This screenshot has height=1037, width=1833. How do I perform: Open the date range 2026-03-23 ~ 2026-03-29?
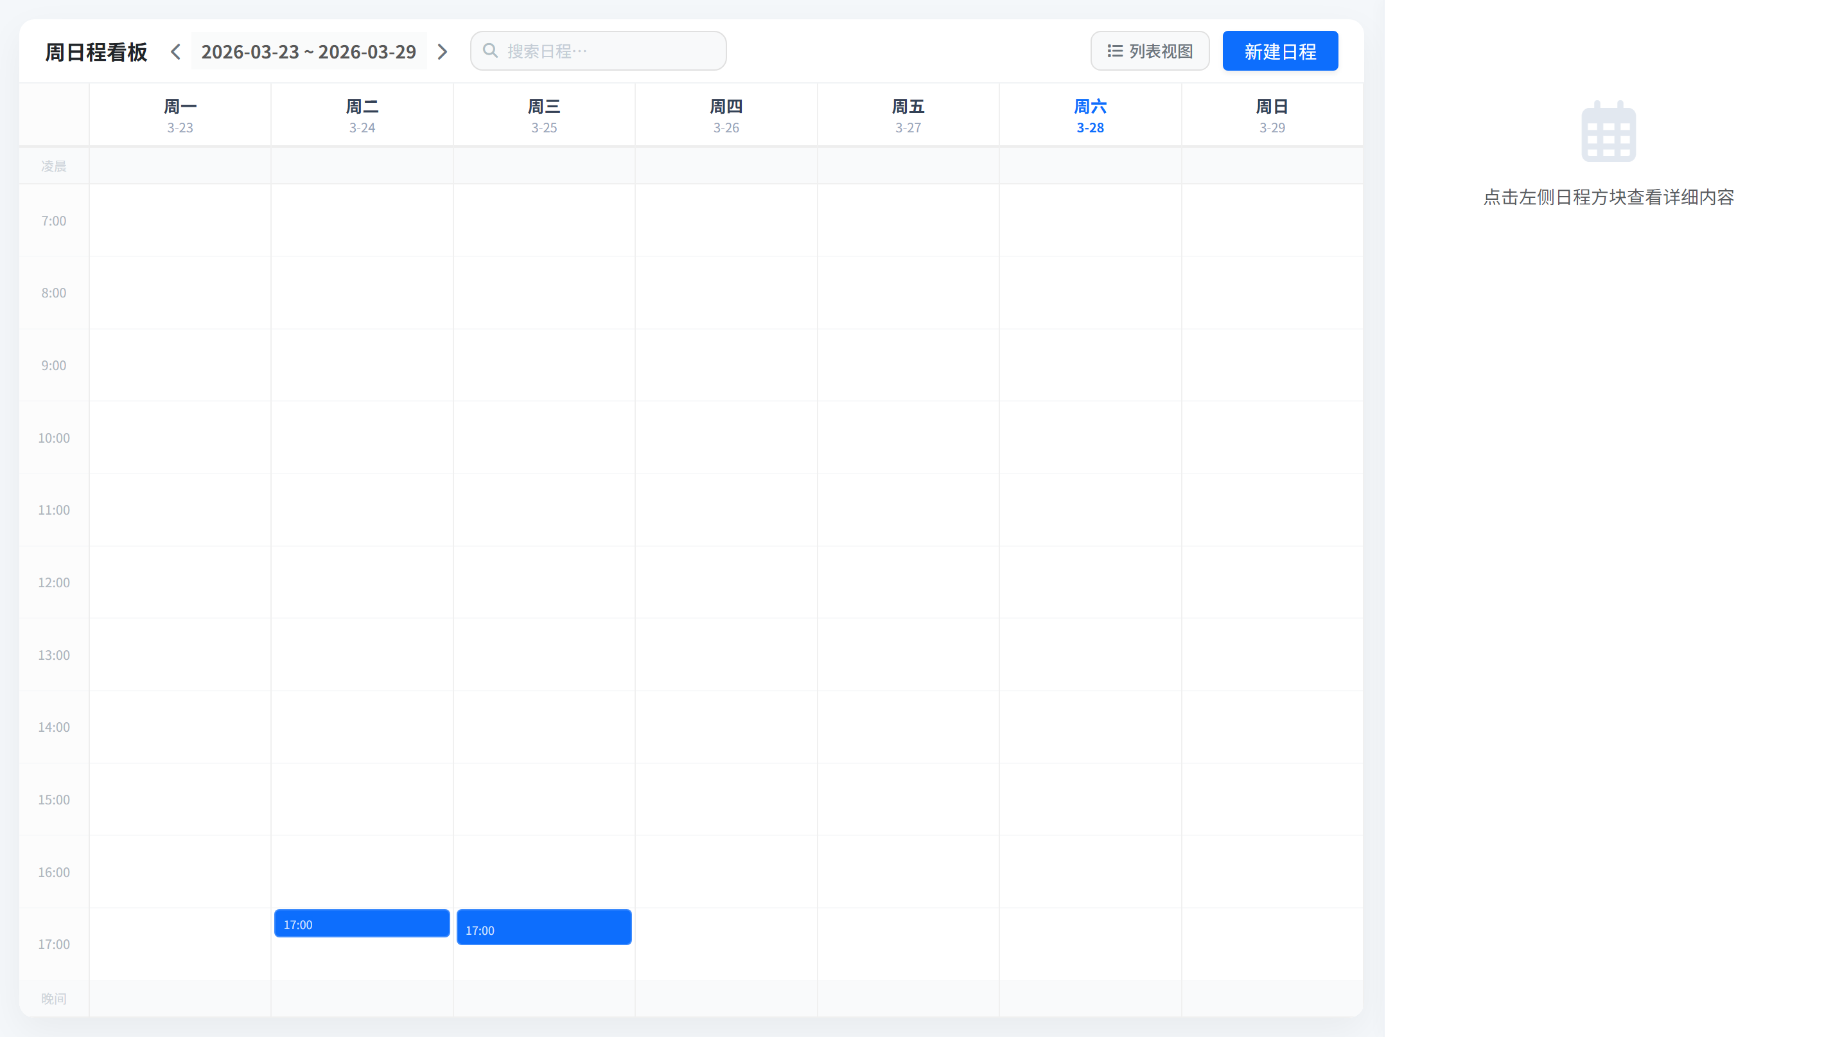[308, 51]
